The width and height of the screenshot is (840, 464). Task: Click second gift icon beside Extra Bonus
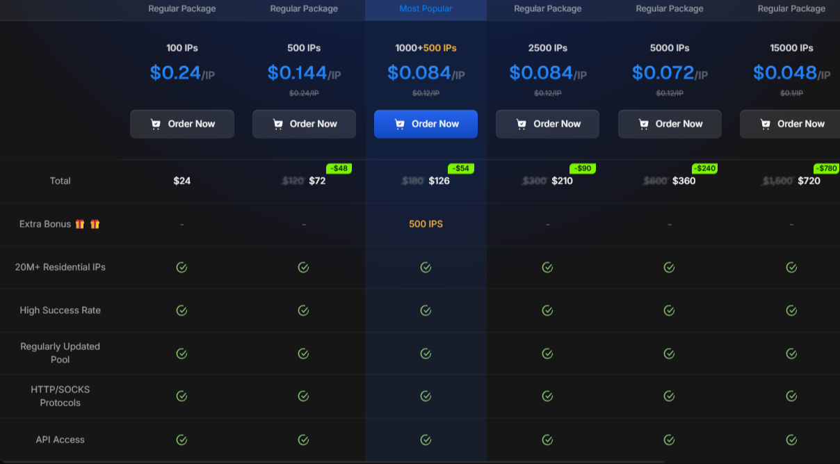(95, 224)
